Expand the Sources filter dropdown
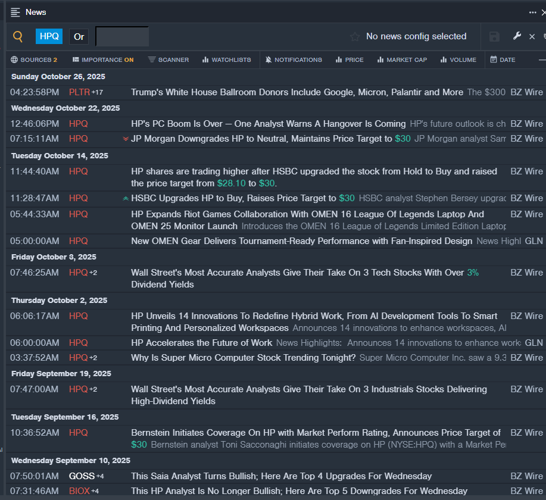 (x=34, y=60)
